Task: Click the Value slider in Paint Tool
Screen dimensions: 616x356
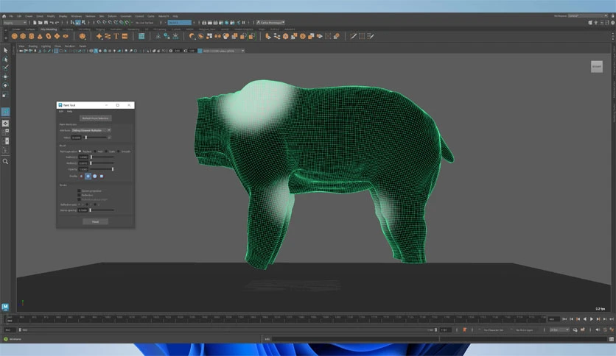Action: 97,138
